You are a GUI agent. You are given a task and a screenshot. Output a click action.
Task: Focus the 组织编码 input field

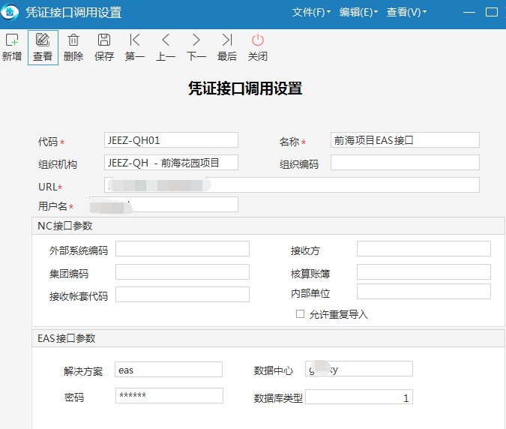[x=405, y=162]
